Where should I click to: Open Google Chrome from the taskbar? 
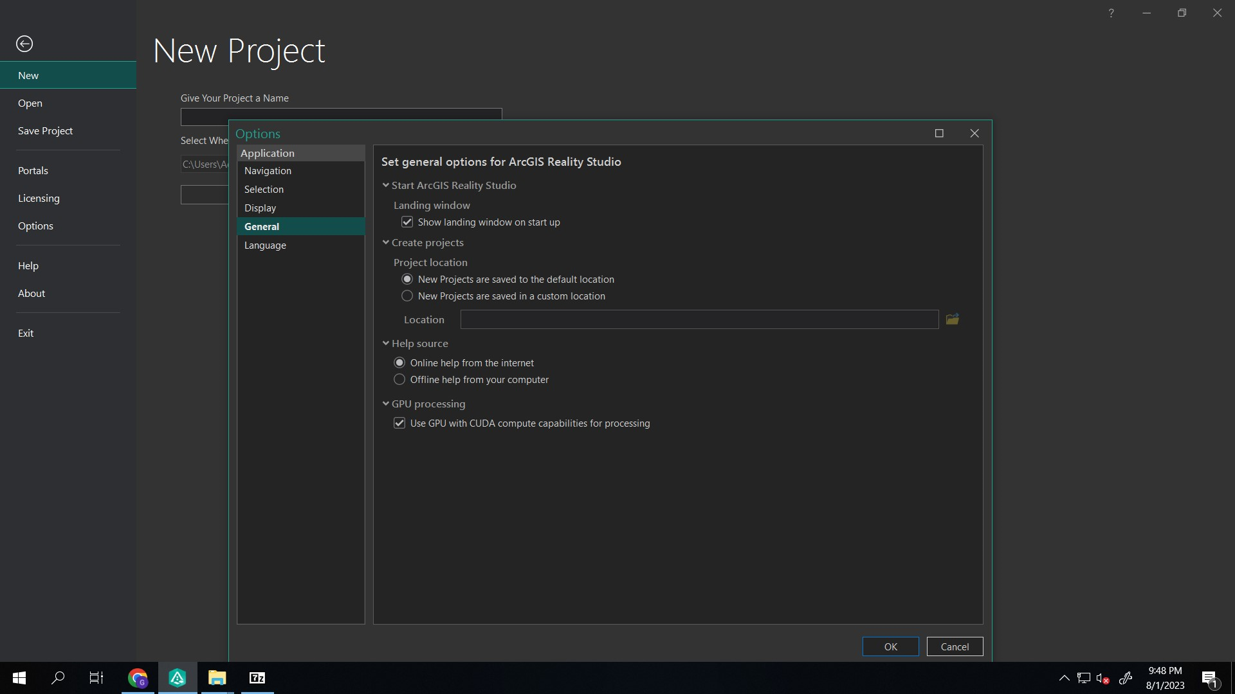pos(138,678)
